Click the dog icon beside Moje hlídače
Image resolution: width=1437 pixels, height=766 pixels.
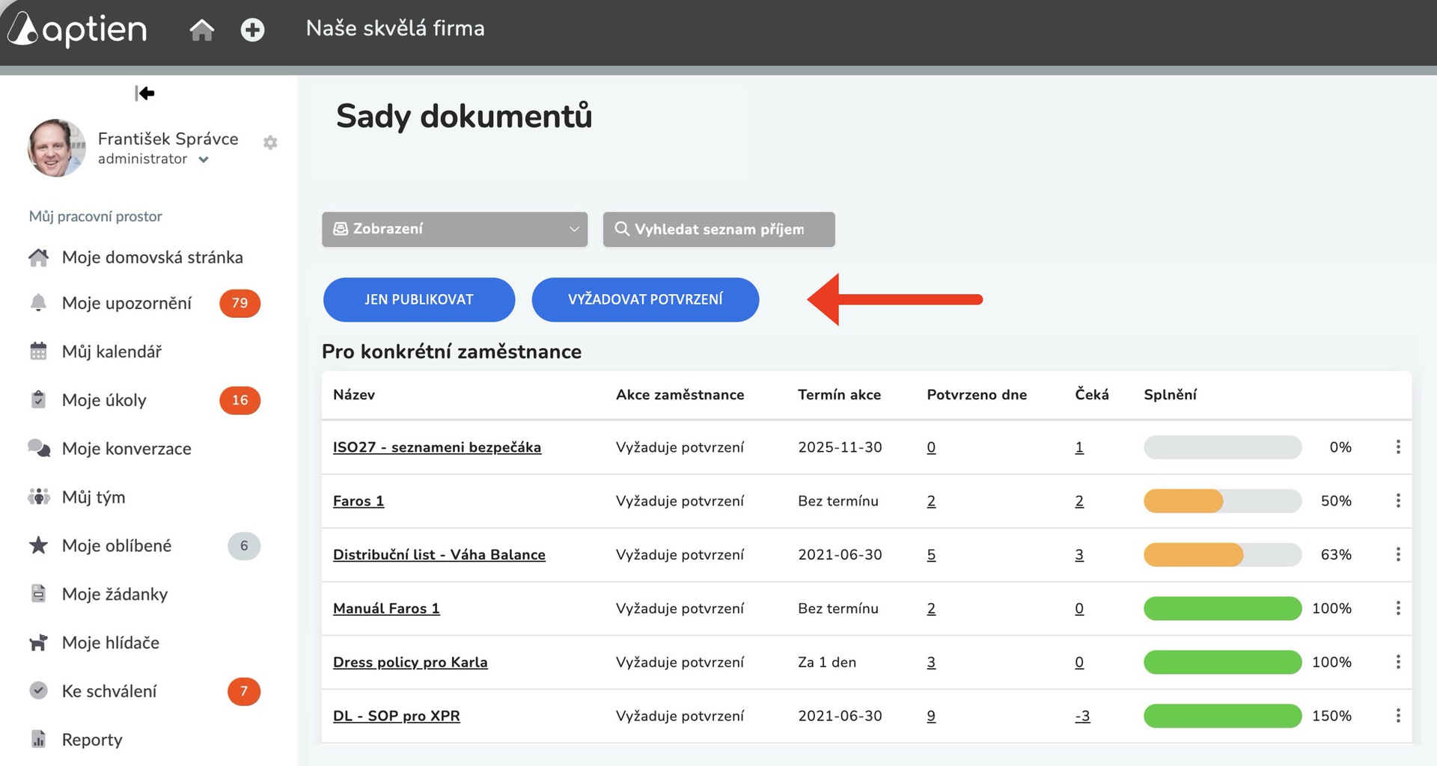tap(38, 643)
